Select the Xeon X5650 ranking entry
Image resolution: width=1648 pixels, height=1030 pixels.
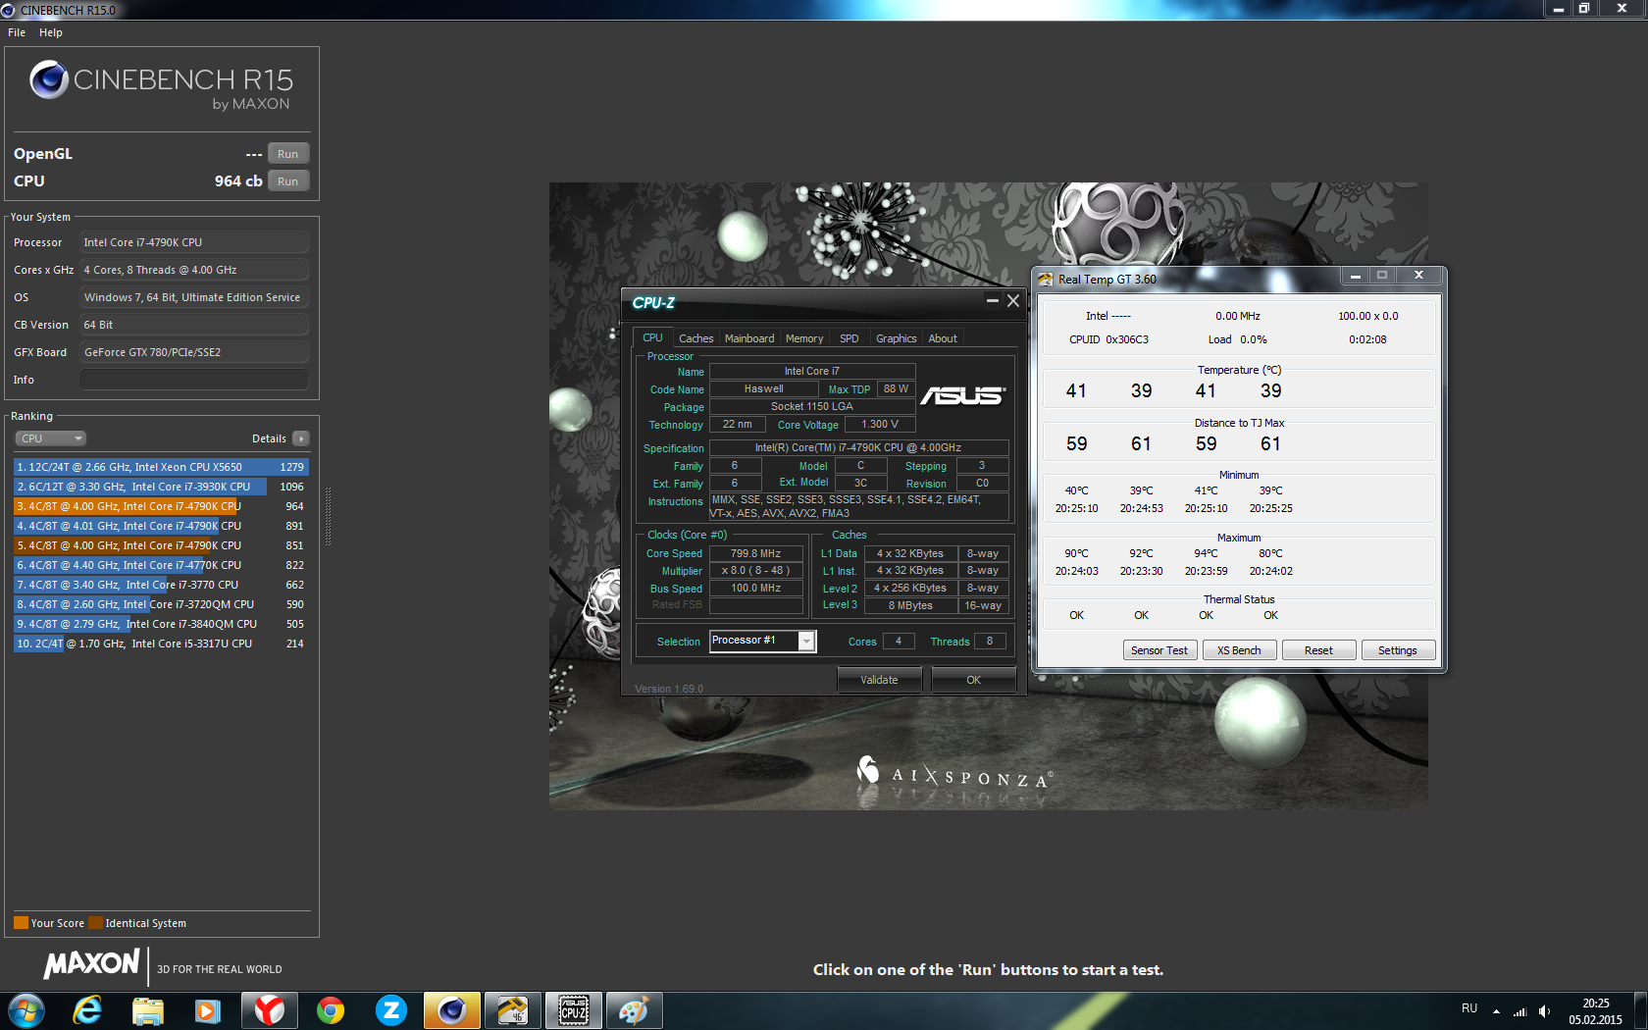pyautogui.click(x=161, y=467)
